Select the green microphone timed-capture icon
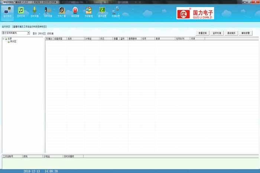The image size is (260, 173). 34,12
